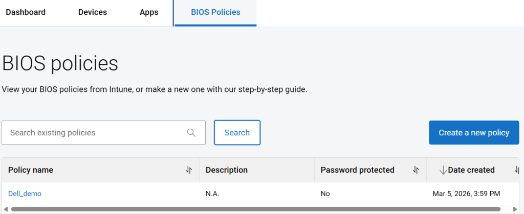Go to the Apps tab
Viewport: 524px width, 214px height.
[149, 12]
